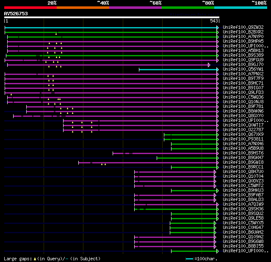Open hit UniRef100_O22787
The height and width of the screenshot is (262, 271).
243,130
